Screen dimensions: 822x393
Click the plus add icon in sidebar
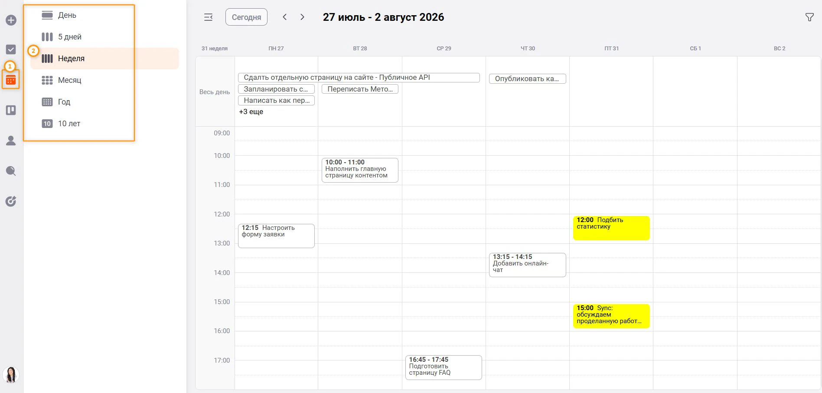point(11,20)
